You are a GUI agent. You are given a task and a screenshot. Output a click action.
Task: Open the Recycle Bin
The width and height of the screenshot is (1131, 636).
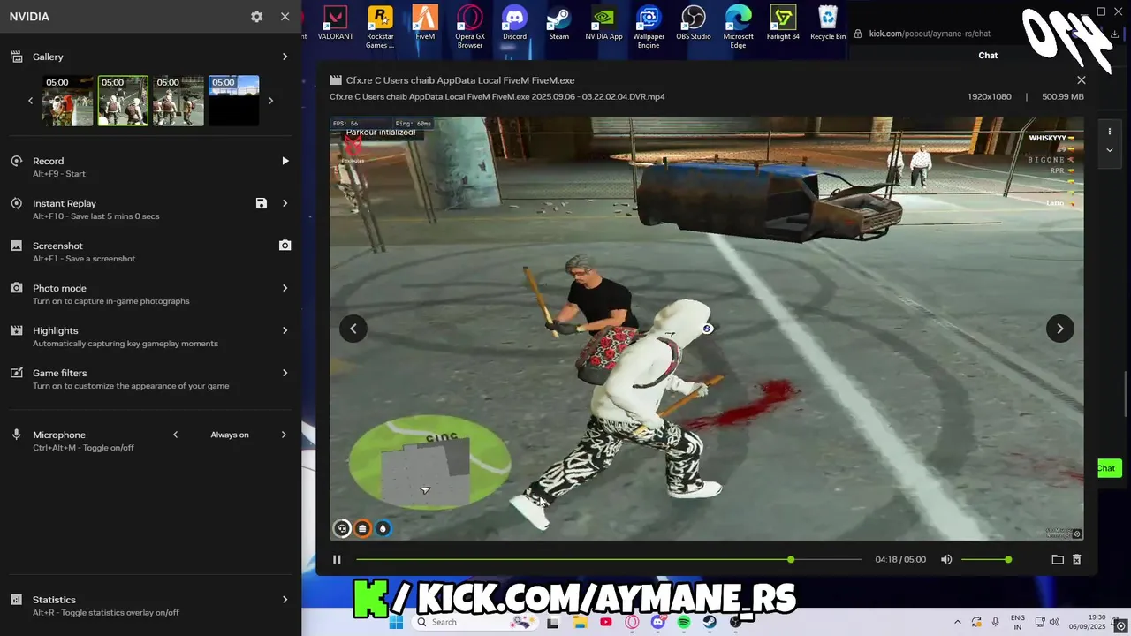[x=828, y=23]
